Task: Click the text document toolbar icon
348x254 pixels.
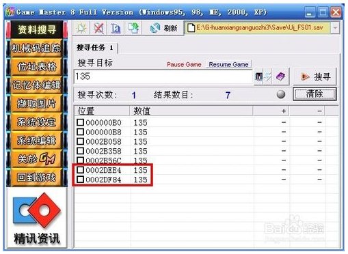Action: 116,28
